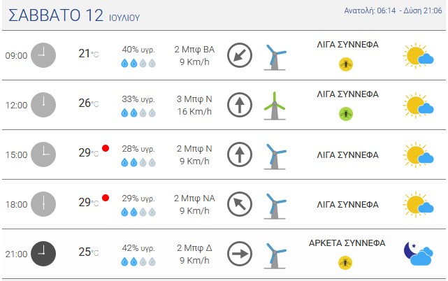Click the blue wind turbine at 15:00
Screen dimensions: 448x281
coord(275,157)
